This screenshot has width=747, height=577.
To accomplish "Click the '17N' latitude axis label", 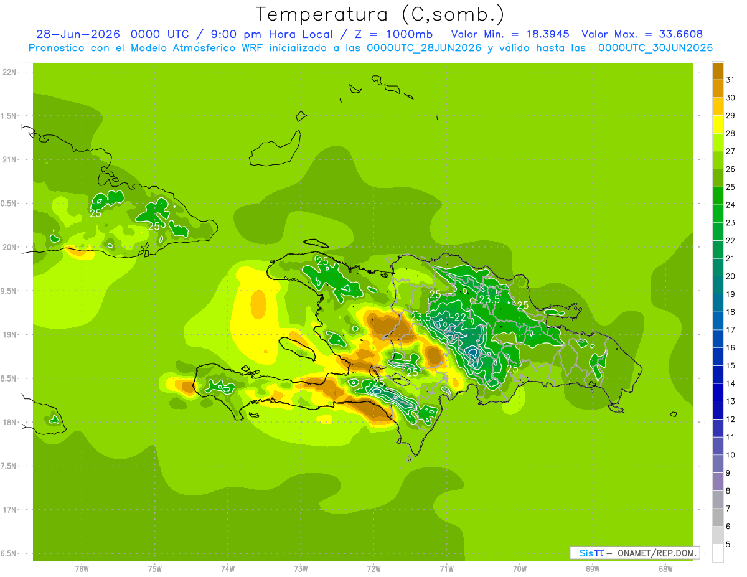I will 9,510.
